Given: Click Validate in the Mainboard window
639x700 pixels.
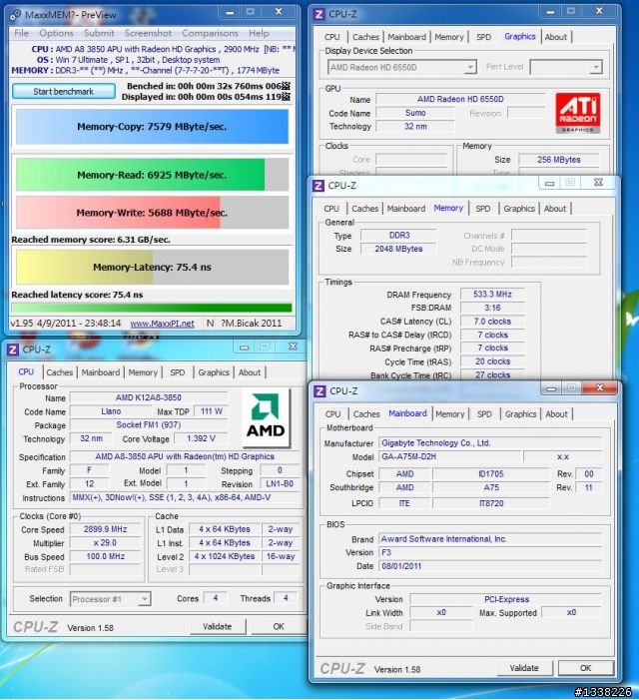Looking at the screenshot, I should (x=524, y=668).
